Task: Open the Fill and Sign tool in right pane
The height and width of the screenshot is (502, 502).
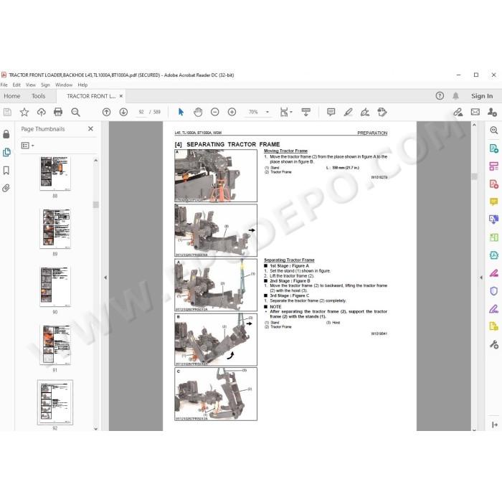Action: [x=494, y=309]
